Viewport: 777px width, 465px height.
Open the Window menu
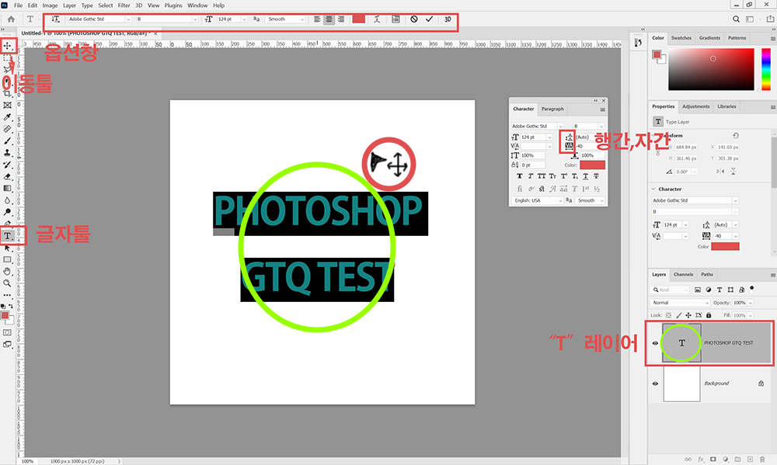197,5
